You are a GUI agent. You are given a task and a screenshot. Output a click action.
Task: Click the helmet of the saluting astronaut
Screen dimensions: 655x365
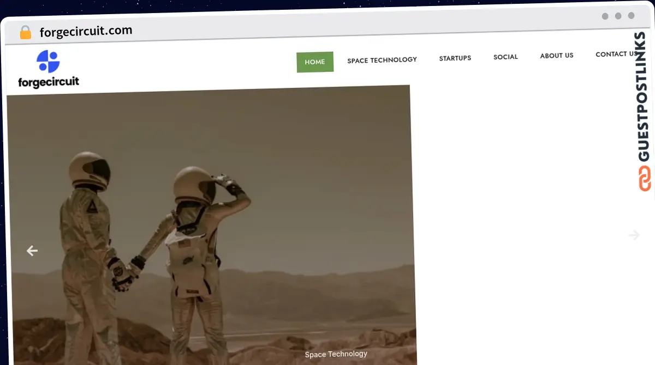pos(194,185)
